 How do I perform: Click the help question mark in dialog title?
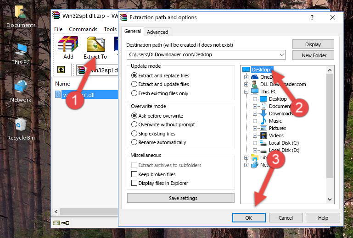pos(312,17)
